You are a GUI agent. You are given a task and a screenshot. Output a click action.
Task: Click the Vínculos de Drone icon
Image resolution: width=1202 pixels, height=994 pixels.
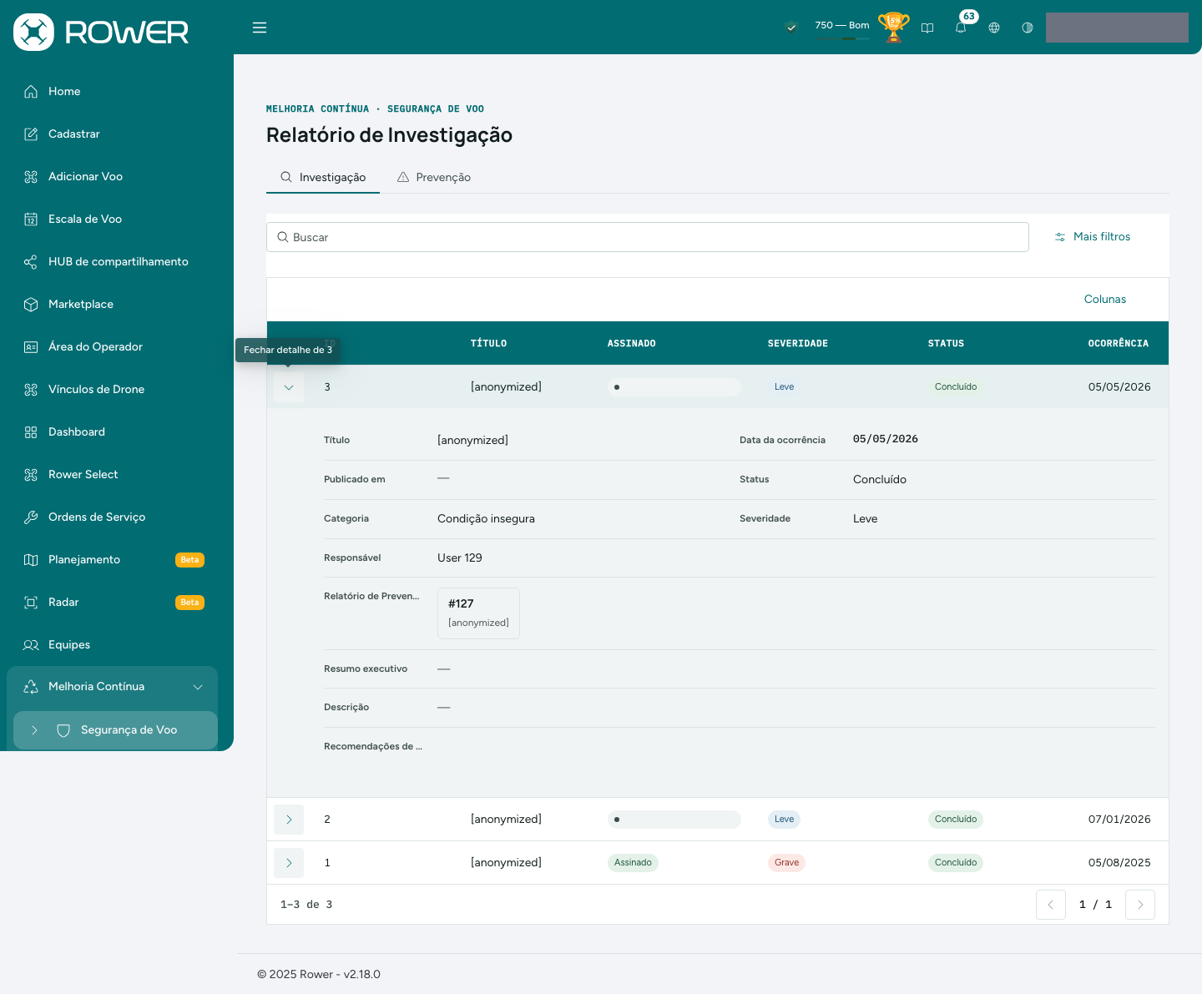(x=31, y=390)
